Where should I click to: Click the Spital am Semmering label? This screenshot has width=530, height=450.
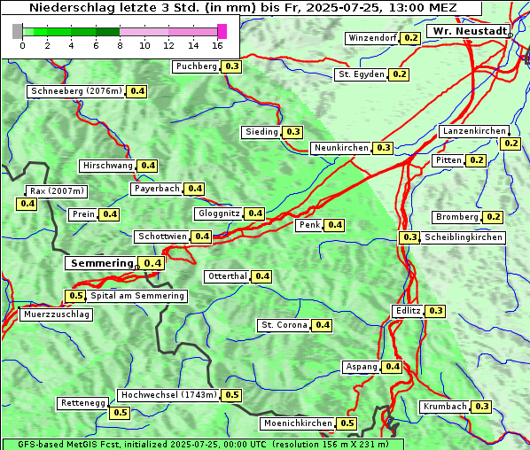[x=136, y=296]
